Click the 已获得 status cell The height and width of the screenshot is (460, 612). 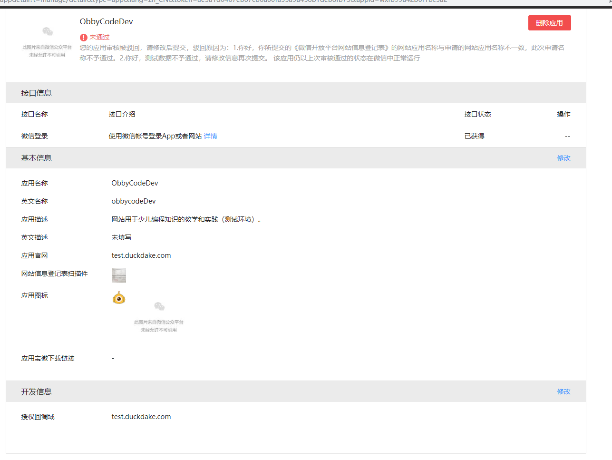pyautogui.click(x=474, y=136)
